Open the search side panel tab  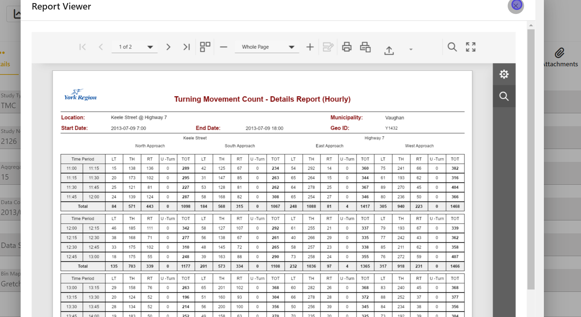[504, 96]
